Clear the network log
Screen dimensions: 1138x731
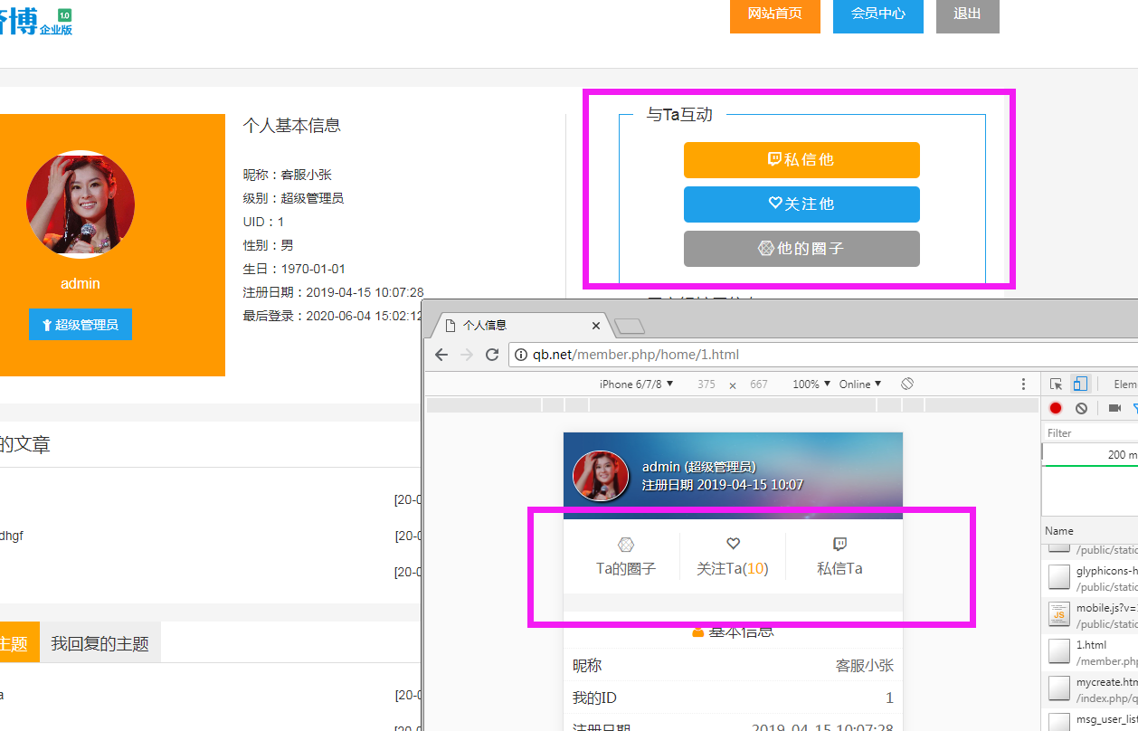coord(1081,408)
